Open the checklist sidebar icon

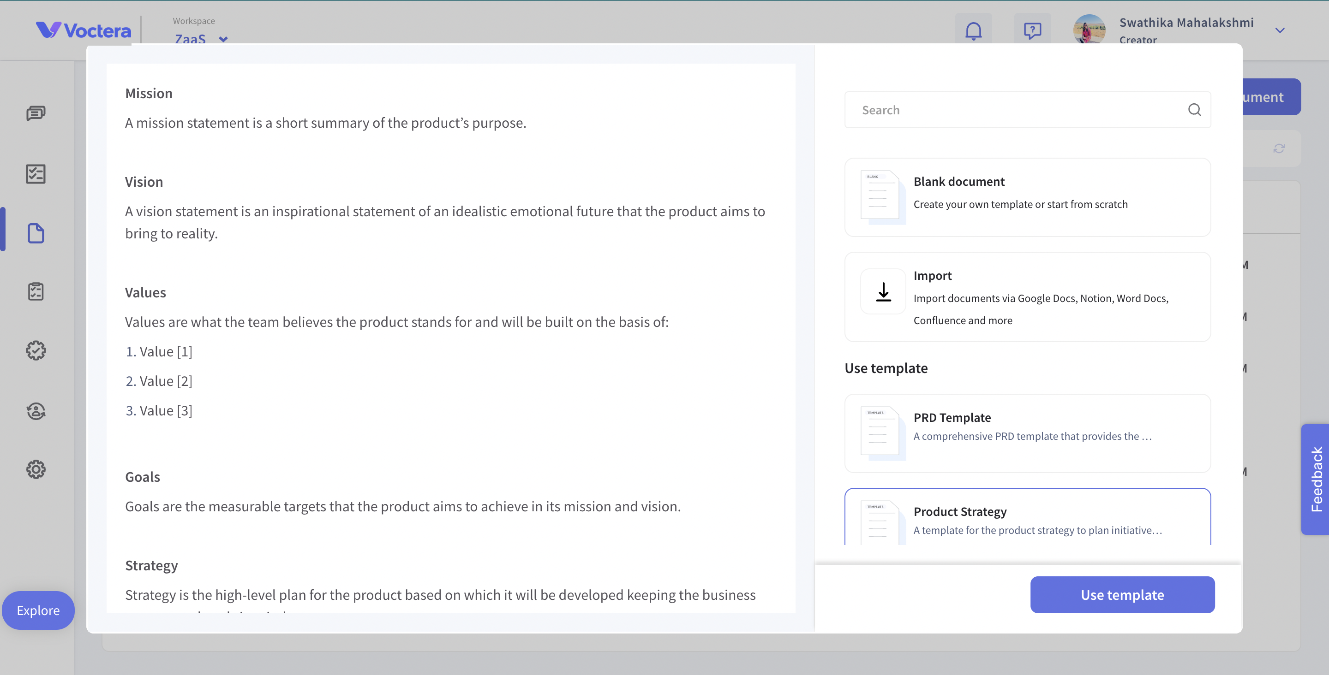36,174
